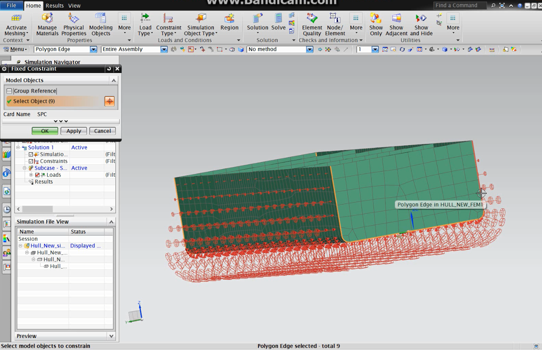Click right arrow of navigator horizontal scrollbar
Screen dimensions: 542x350
point(112,209)
